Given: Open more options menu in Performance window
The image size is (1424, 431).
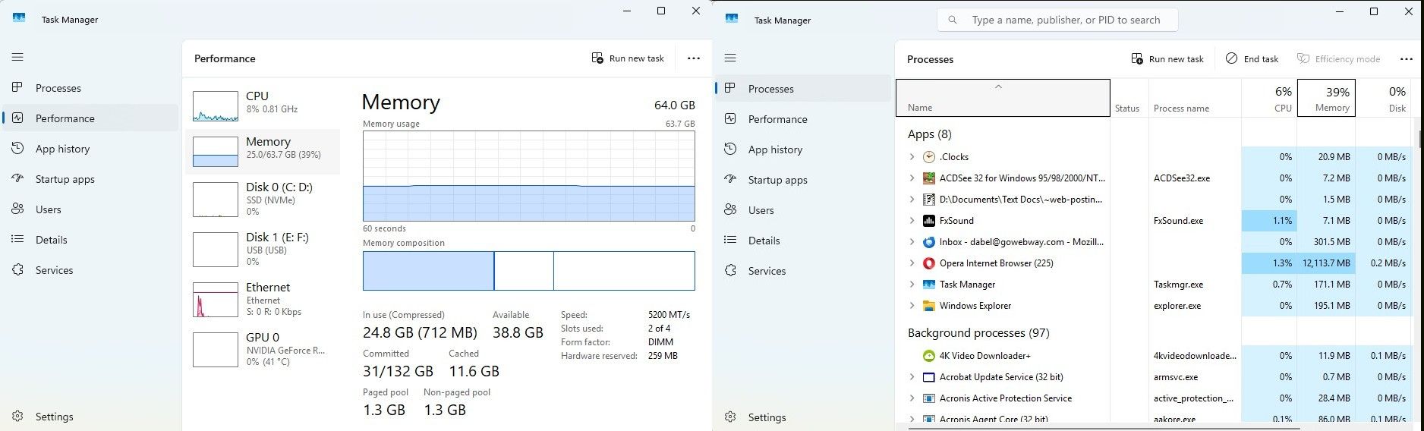Looking at the screenshot, I should click(694, 58).
